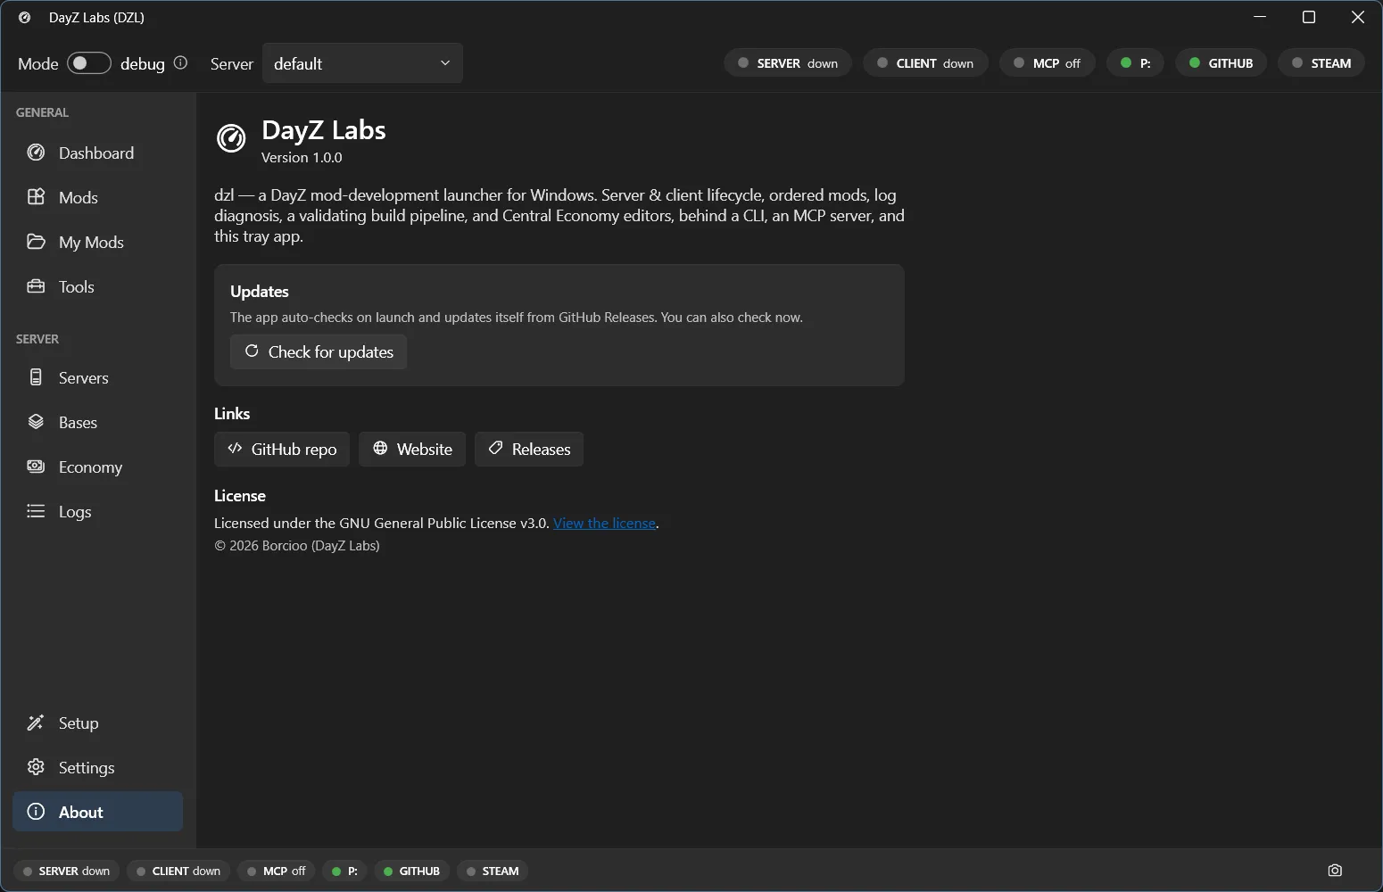Click the app icon in title bar

pyautogui.click(x=25, y=17)
